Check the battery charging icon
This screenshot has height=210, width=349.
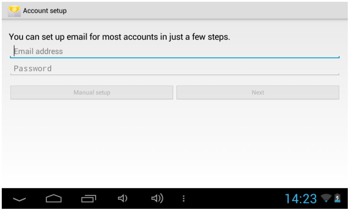337,198
